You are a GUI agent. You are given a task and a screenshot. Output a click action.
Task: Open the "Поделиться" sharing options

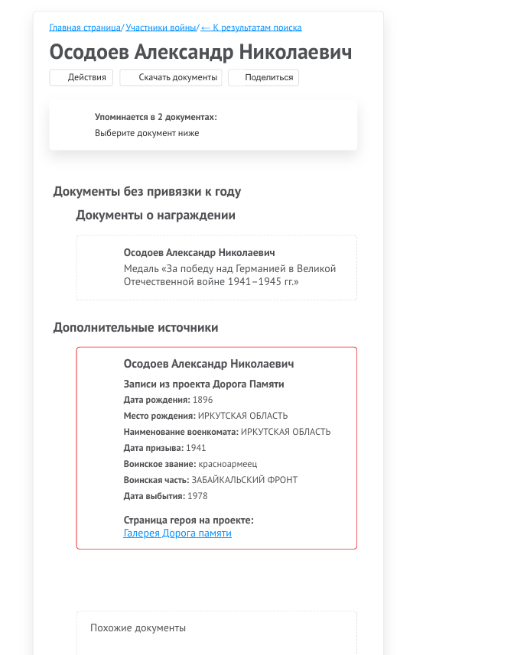coord(263,77)
